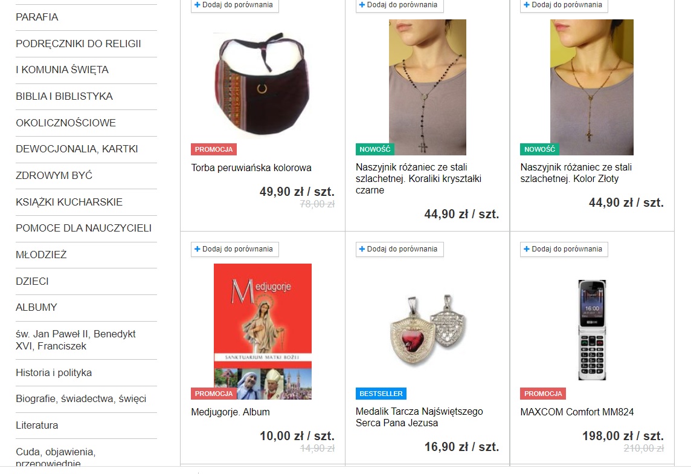Open MAXCOM Comfort MM824 product title

[x=577, y=412]
